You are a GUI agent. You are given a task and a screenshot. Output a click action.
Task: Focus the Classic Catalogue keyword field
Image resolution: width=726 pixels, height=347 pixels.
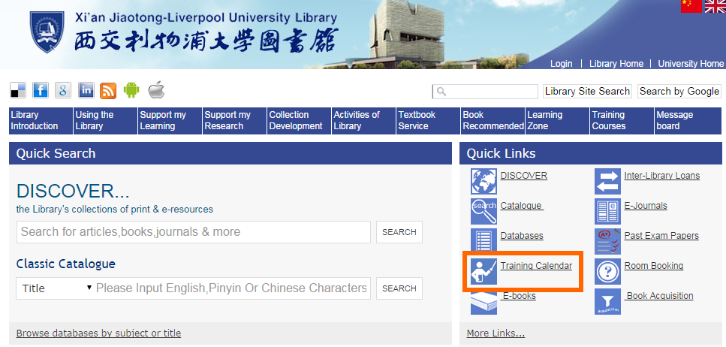233,288
